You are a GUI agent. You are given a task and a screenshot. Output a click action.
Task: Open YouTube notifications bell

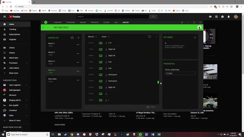pos(229,17)
